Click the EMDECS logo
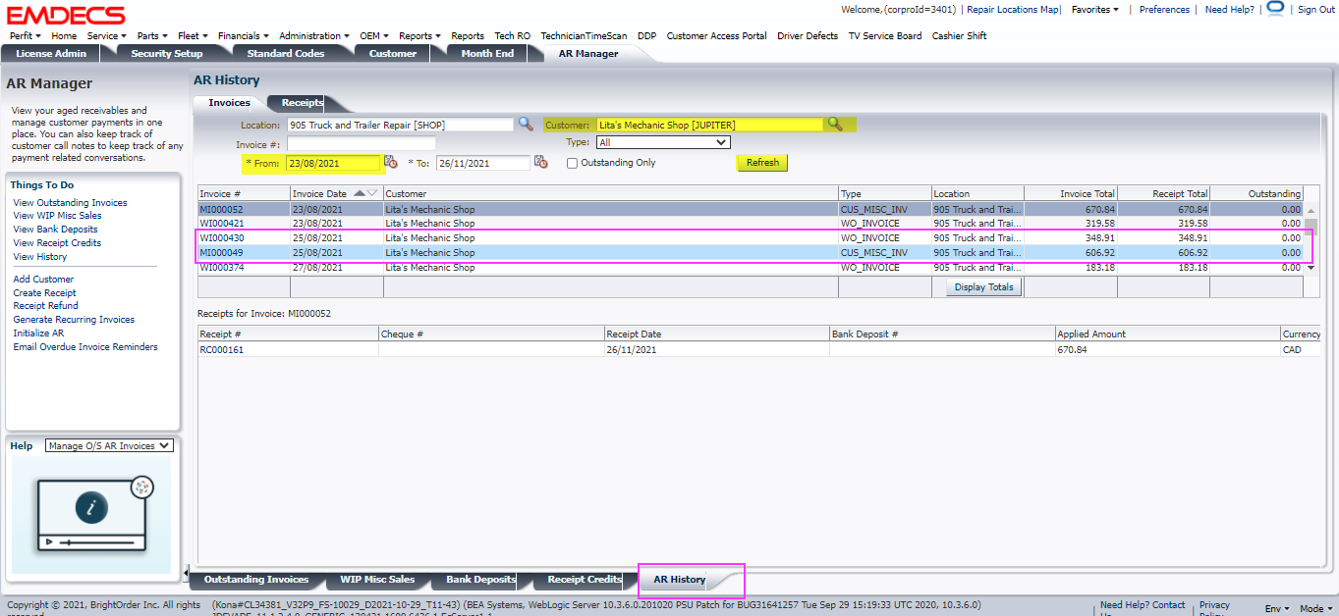1339x616 pixels. pos(66,14)
